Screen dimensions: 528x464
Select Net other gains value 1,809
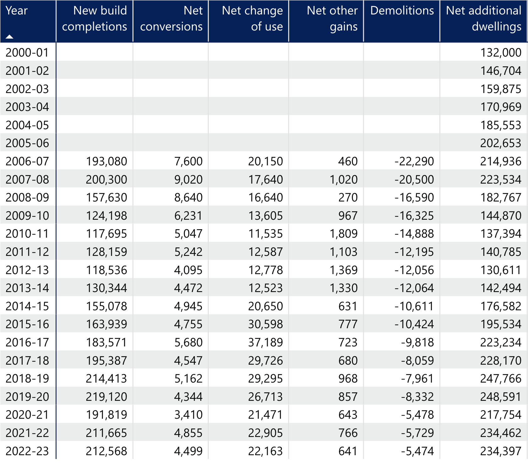coord(343,234)
